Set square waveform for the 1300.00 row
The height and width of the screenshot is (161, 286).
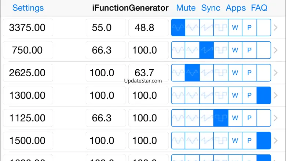click(x=221, y=96)
